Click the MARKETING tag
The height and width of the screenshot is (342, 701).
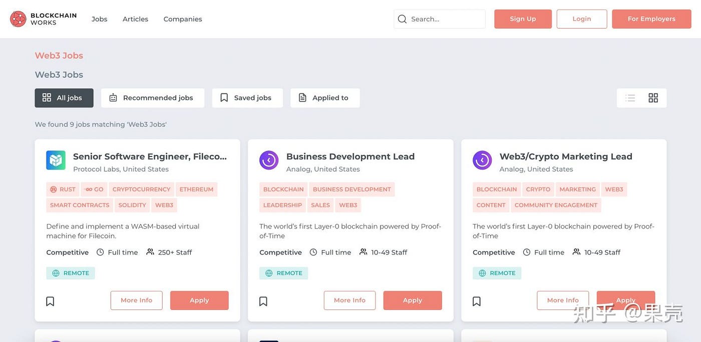(578, 189)
